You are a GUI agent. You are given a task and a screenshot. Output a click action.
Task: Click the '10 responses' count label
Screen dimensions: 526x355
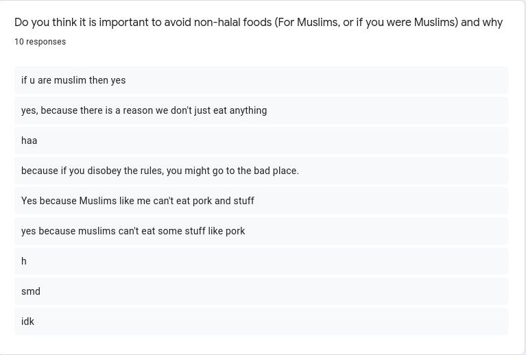tap(40, 42)
